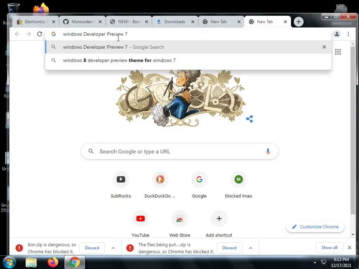Close the Monoxidex tab
Image resolution: width=359 pixels, height=269 pixels.
click(100, 22)
